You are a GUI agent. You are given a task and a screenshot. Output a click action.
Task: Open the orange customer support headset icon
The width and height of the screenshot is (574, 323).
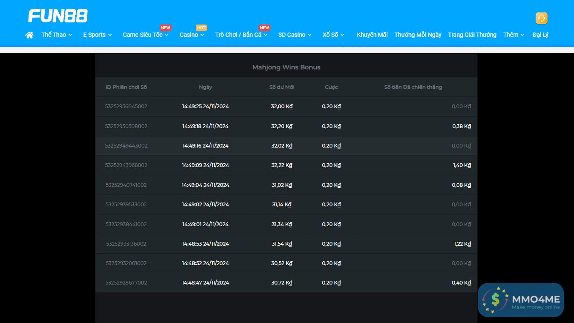(541, 18)
